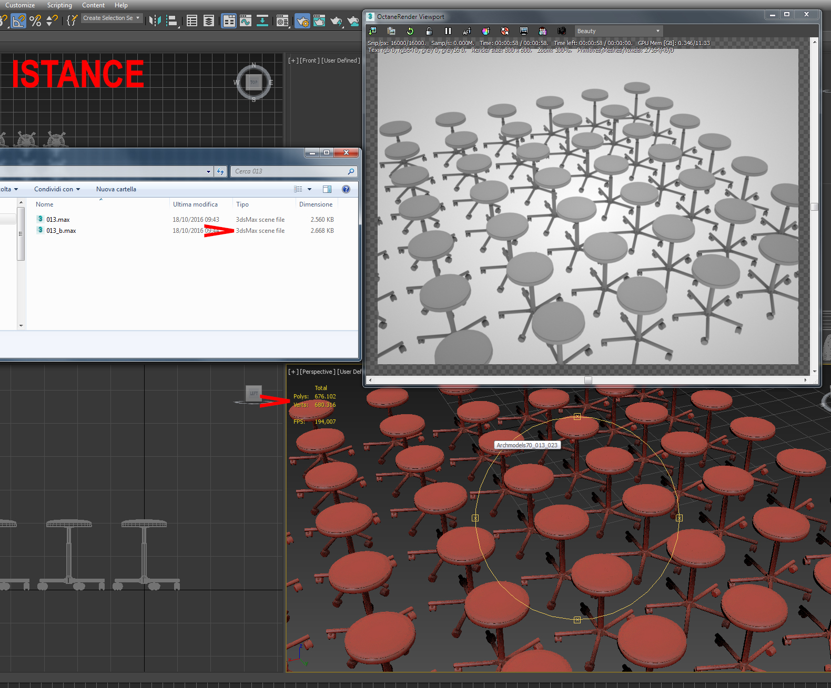Toggle the Angle Snap button
Image resolution: width=831 pixels, height=688 pixels.
[18, 21]
